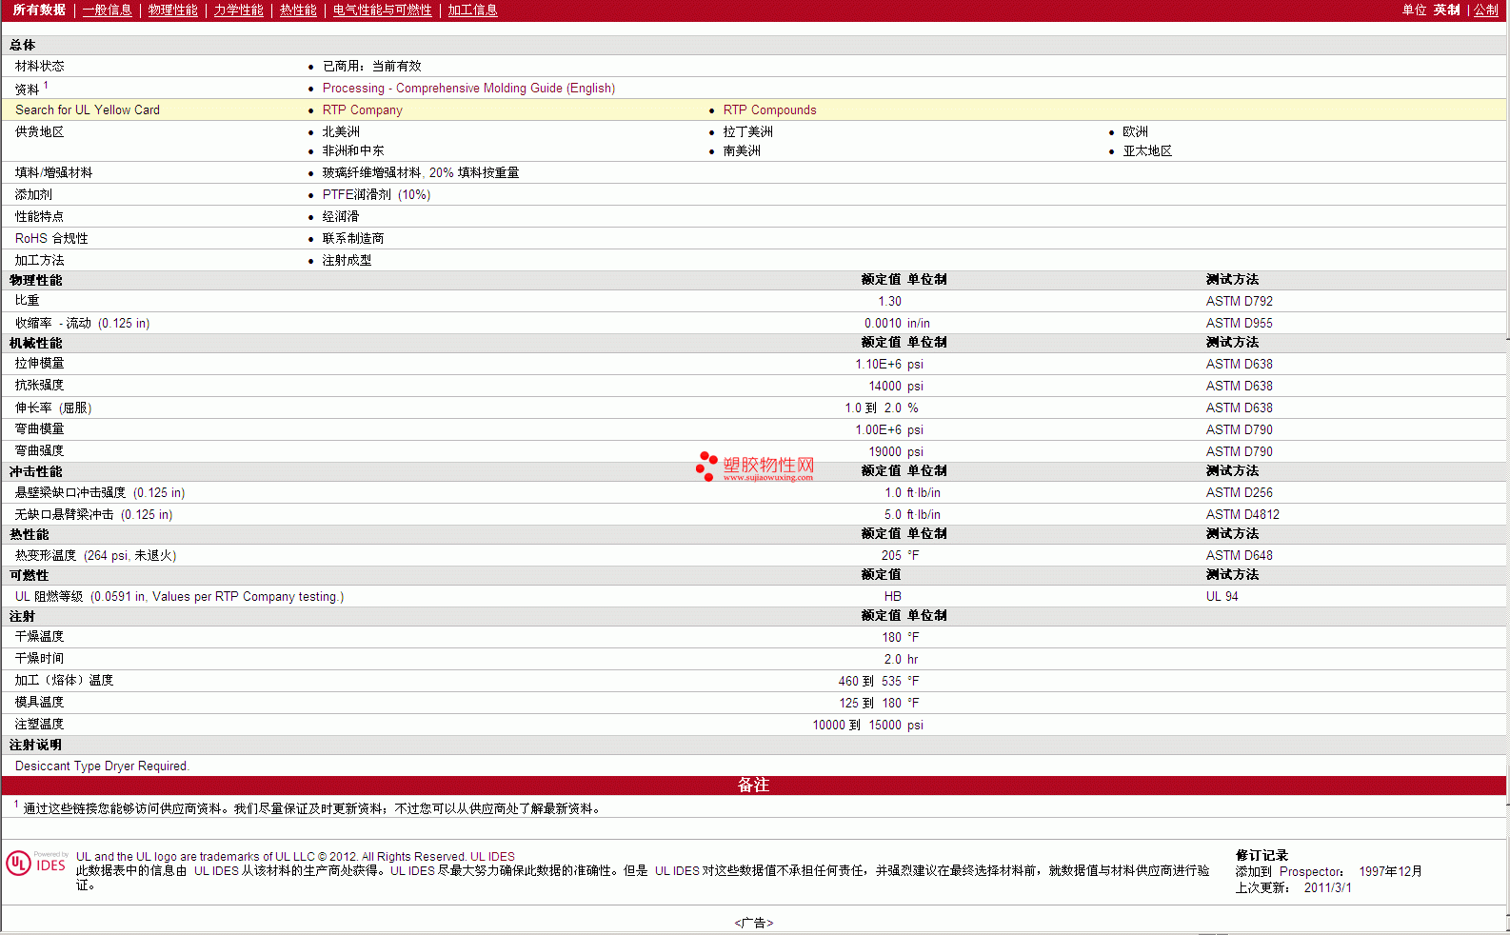Open Processing Comprehensive Molding Guide link

click(468, 88)
